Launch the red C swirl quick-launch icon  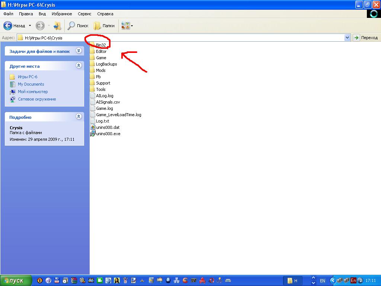[185, 280]
